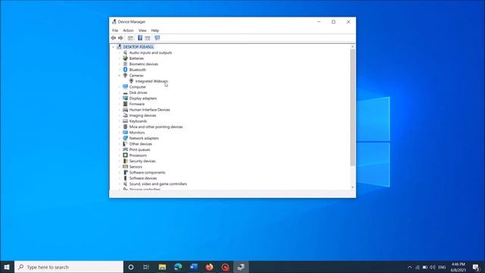Collapse the DESKTOP computer root node

[114, 47]
